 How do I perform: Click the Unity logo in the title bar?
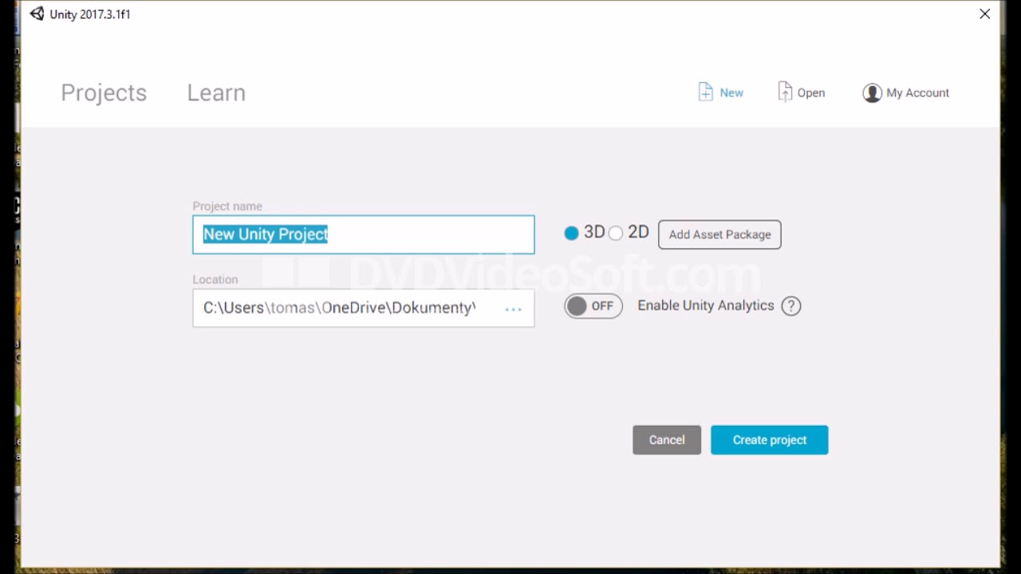37,14
